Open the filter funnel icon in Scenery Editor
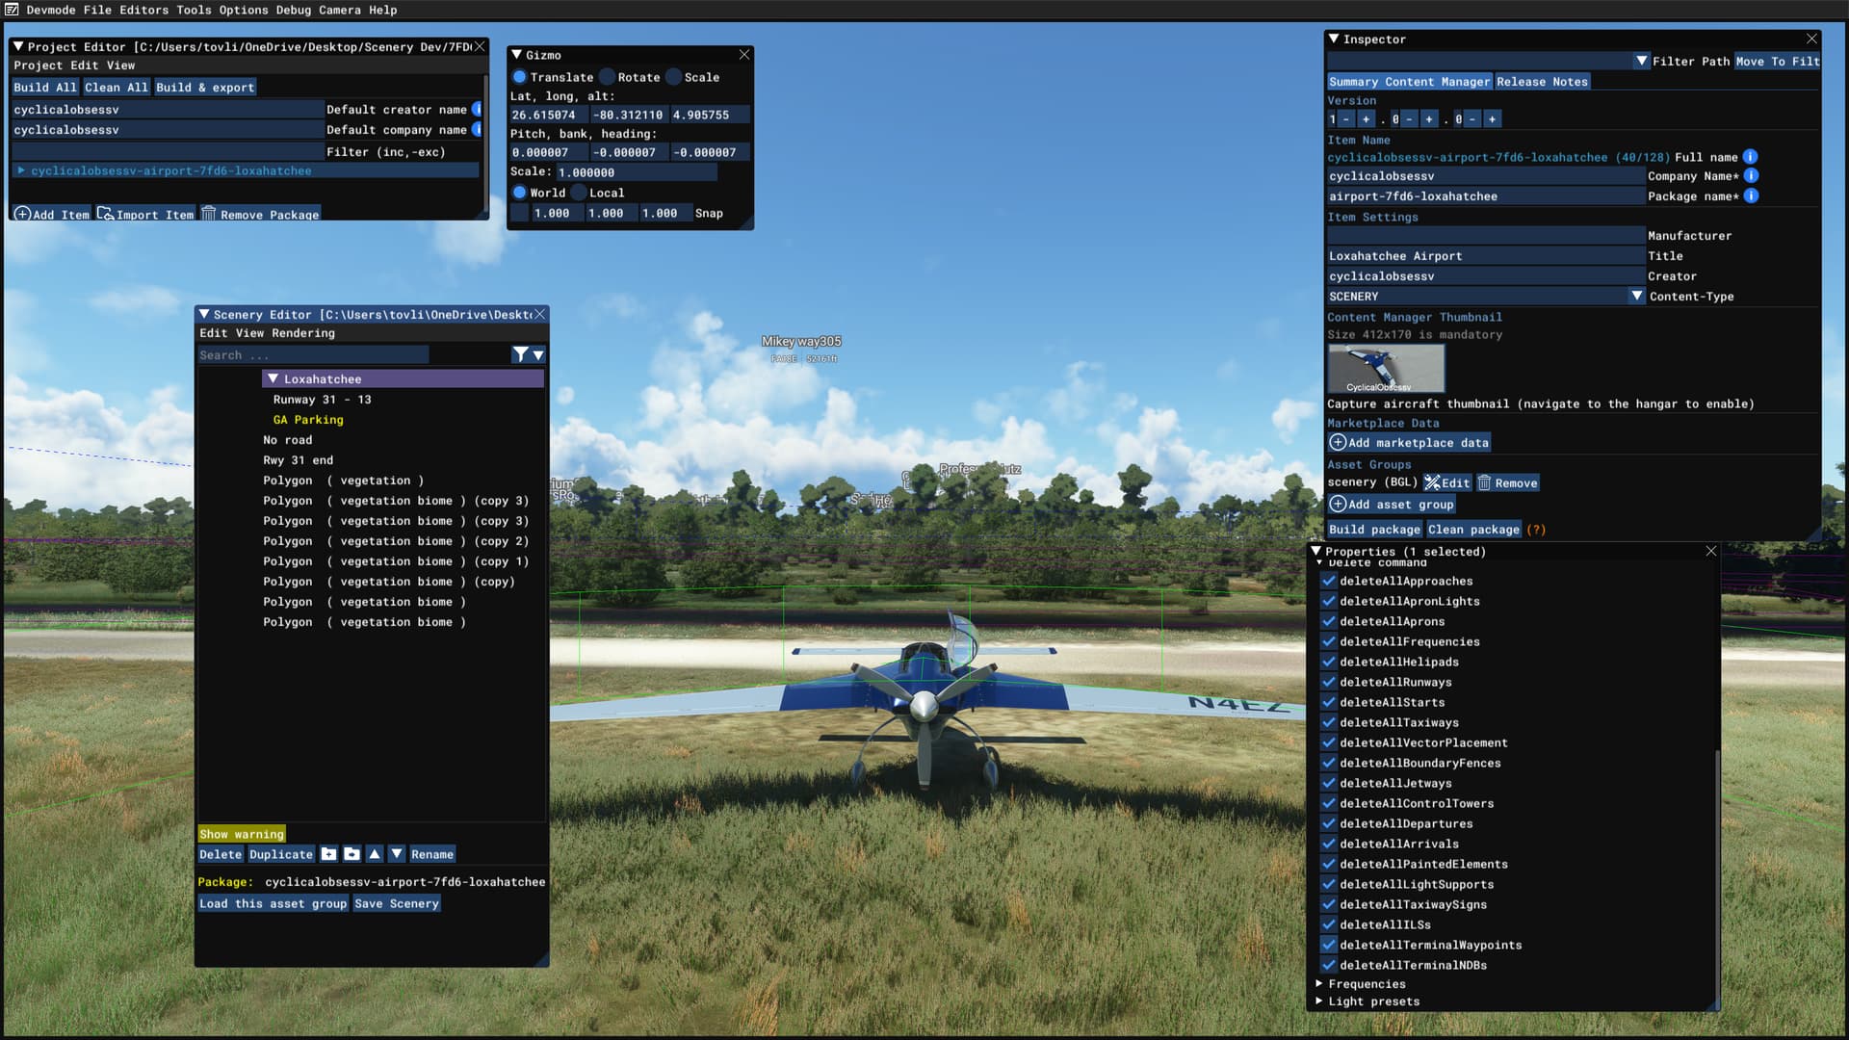This screenshot has height=1040, width=1849. coord(520,354)
